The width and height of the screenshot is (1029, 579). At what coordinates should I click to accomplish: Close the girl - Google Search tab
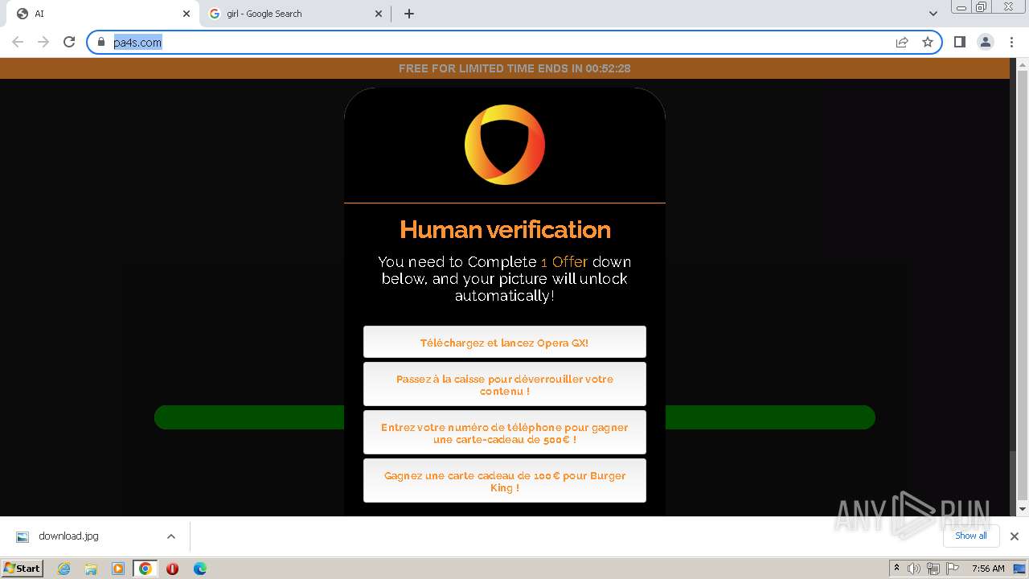tap(379, 14)
